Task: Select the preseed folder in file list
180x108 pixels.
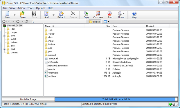Action: click(x=52, y=55)
